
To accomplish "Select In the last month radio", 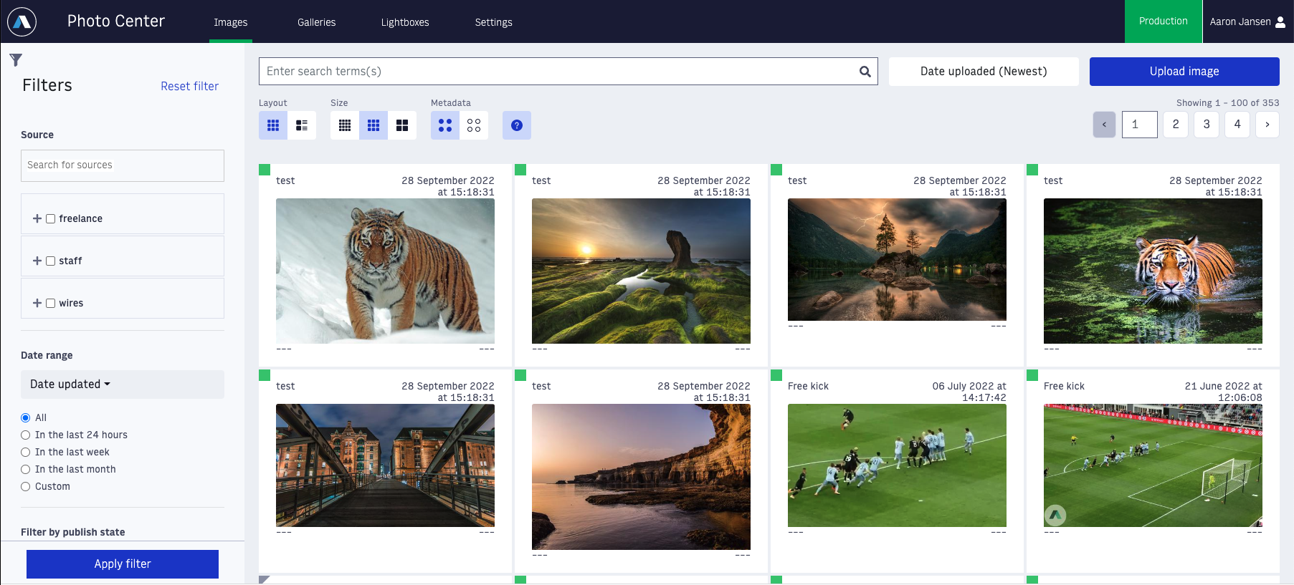I will pos(26,470).
